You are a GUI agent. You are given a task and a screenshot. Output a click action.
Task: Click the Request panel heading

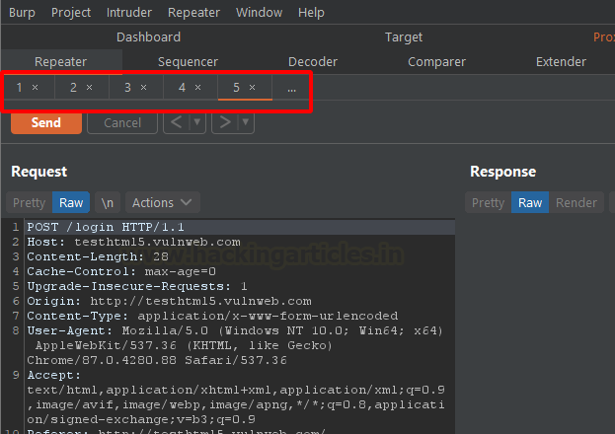point(39,172)
